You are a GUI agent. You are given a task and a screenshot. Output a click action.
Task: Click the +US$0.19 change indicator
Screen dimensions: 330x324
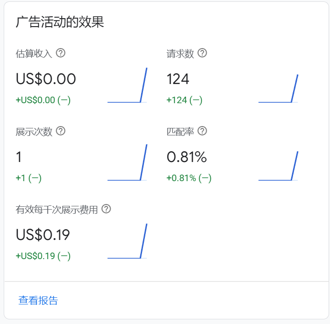click(43, 256)
